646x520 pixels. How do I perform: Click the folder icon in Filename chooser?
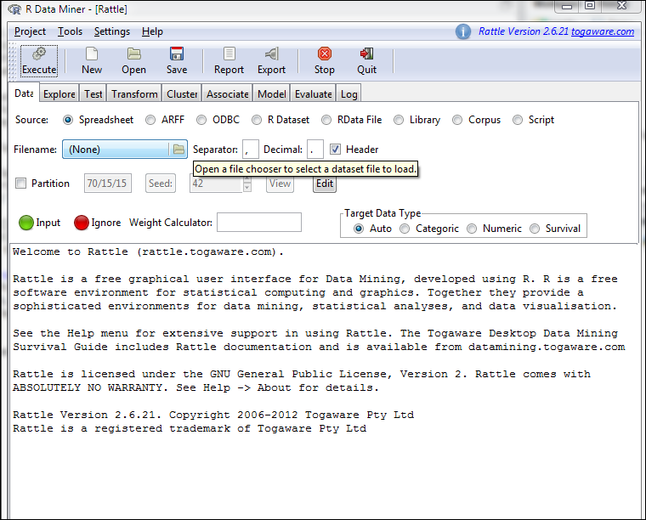(x=178, y=149)
